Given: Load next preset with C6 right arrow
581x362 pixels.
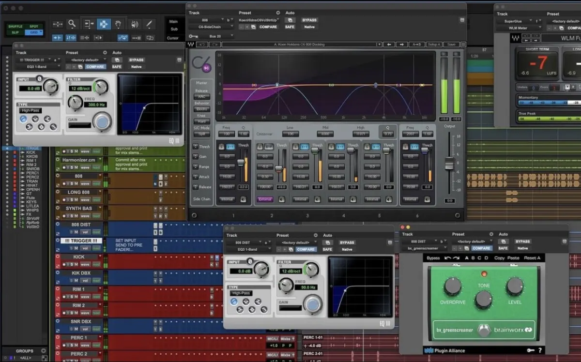Looking at the screenshot, I should click(401, 45).
